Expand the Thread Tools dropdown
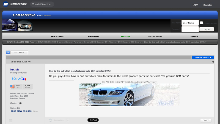Image resolution: width=220 pixels, height=124 pixels. (203, 57)
